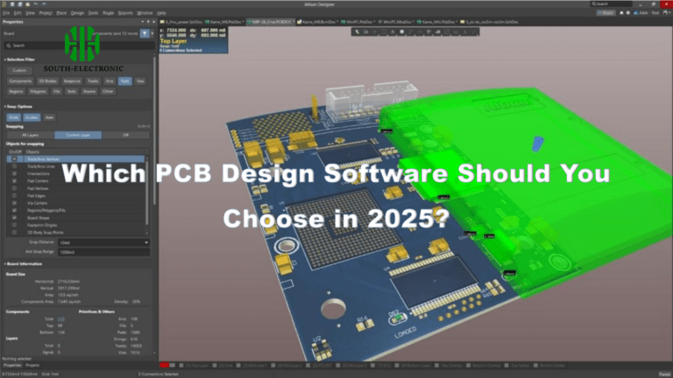
Task: Open the Snap Distance dropdown
Action: (x=146, y=242)
